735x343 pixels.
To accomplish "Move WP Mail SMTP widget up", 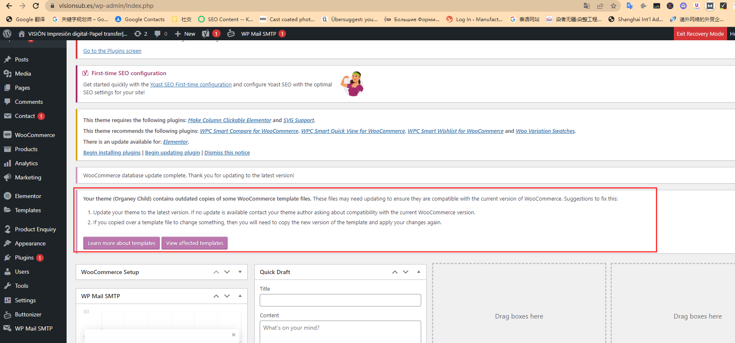I will click(216, 296).
